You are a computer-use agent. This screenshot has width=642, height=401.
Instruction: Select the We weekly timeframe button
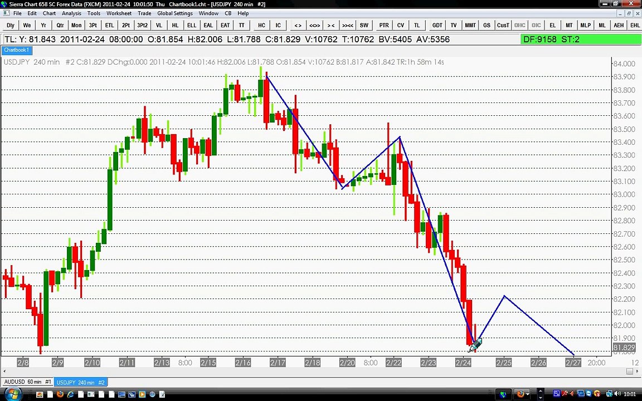coord(27,26)
